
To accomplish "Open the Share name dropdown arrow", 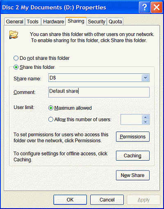I will [145, 77].
